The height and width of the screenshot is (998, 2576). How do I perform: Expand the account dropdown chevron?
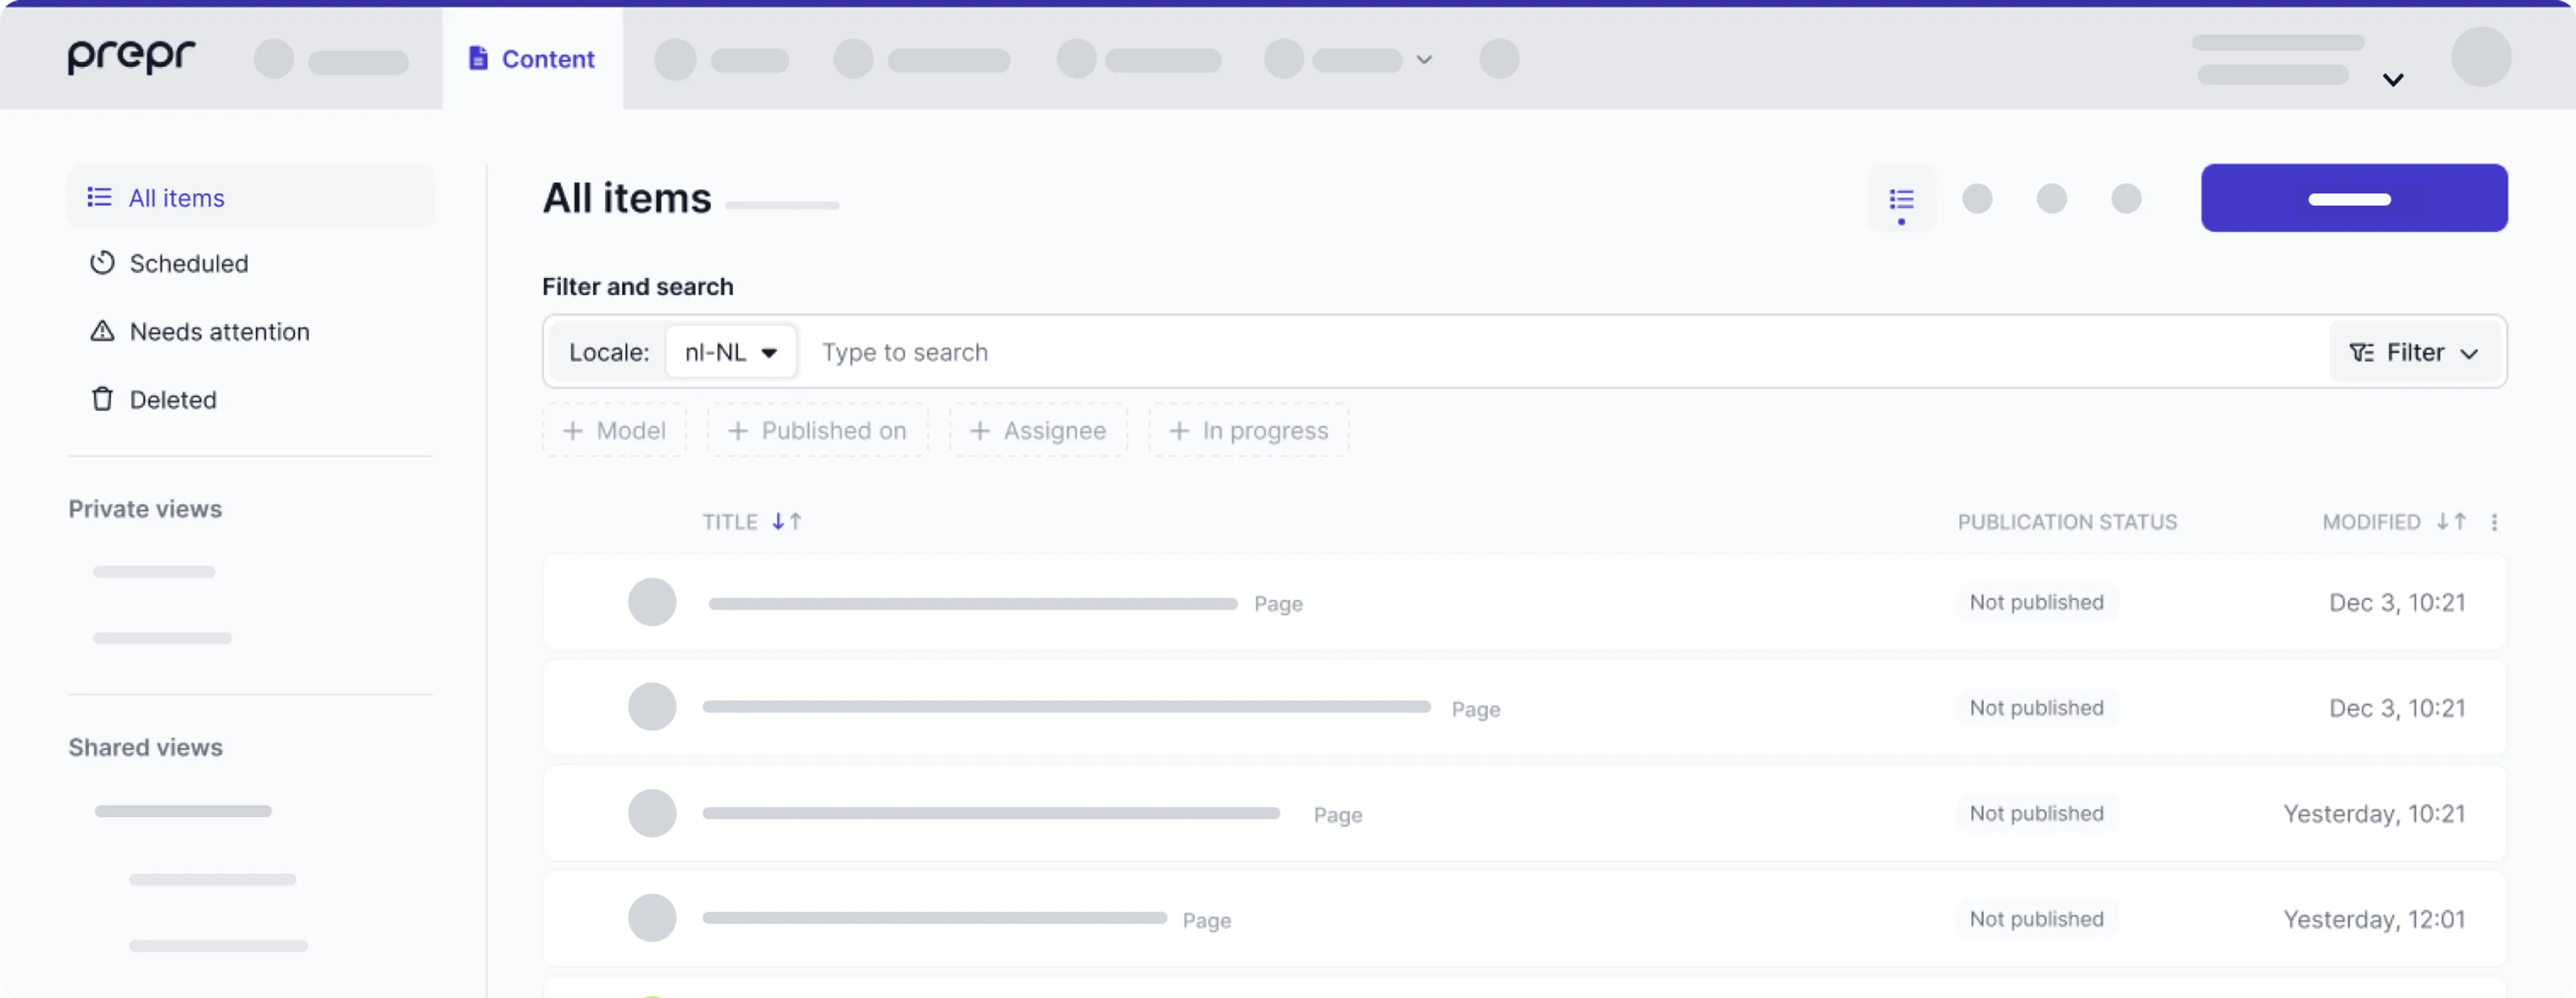2392,80
